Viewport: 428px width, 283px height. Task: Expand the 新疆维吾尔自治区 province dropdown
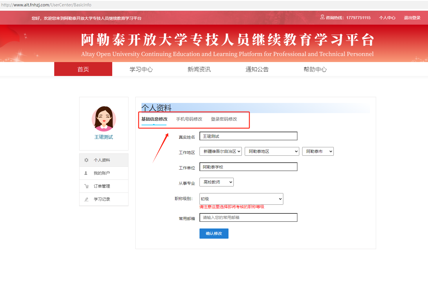point(221,151)
